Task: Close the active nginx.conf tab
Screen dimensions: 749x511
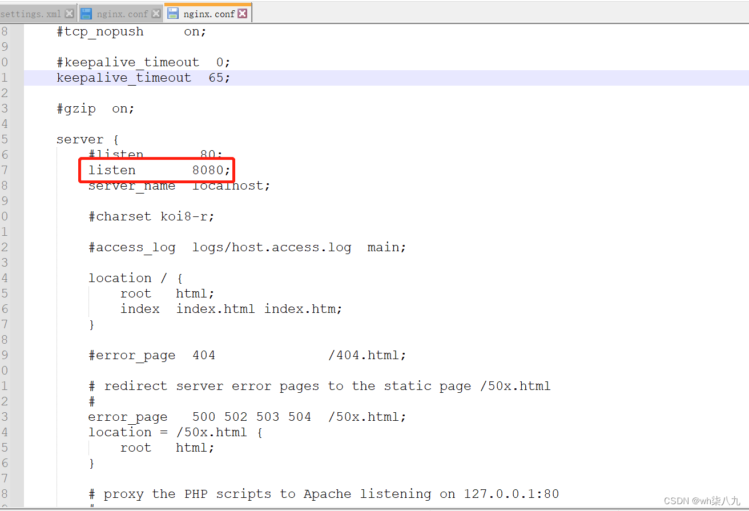Action: point(243,14)
